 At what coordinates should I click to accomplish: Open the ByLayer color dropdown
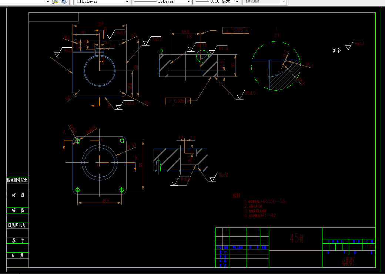127,2
